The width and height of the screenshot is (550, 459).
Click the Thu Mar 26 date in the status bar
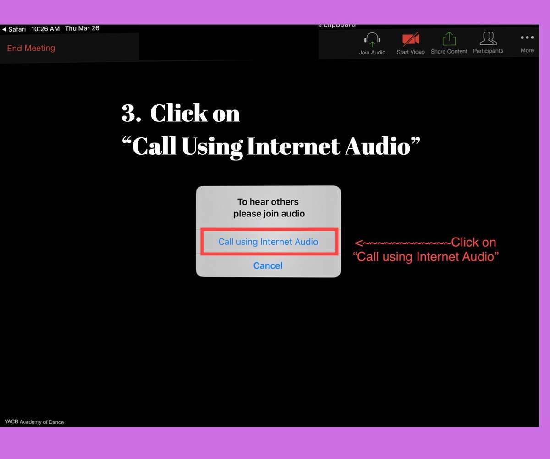tap(82, 28)
